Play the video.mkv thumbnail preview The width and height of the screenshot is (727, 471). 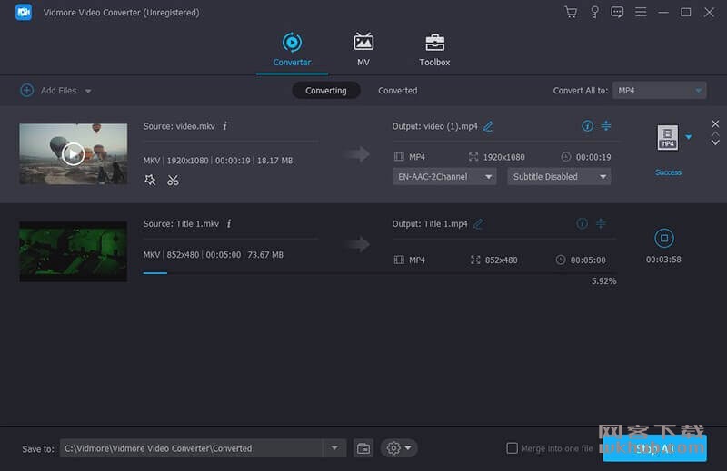point(74,154)
